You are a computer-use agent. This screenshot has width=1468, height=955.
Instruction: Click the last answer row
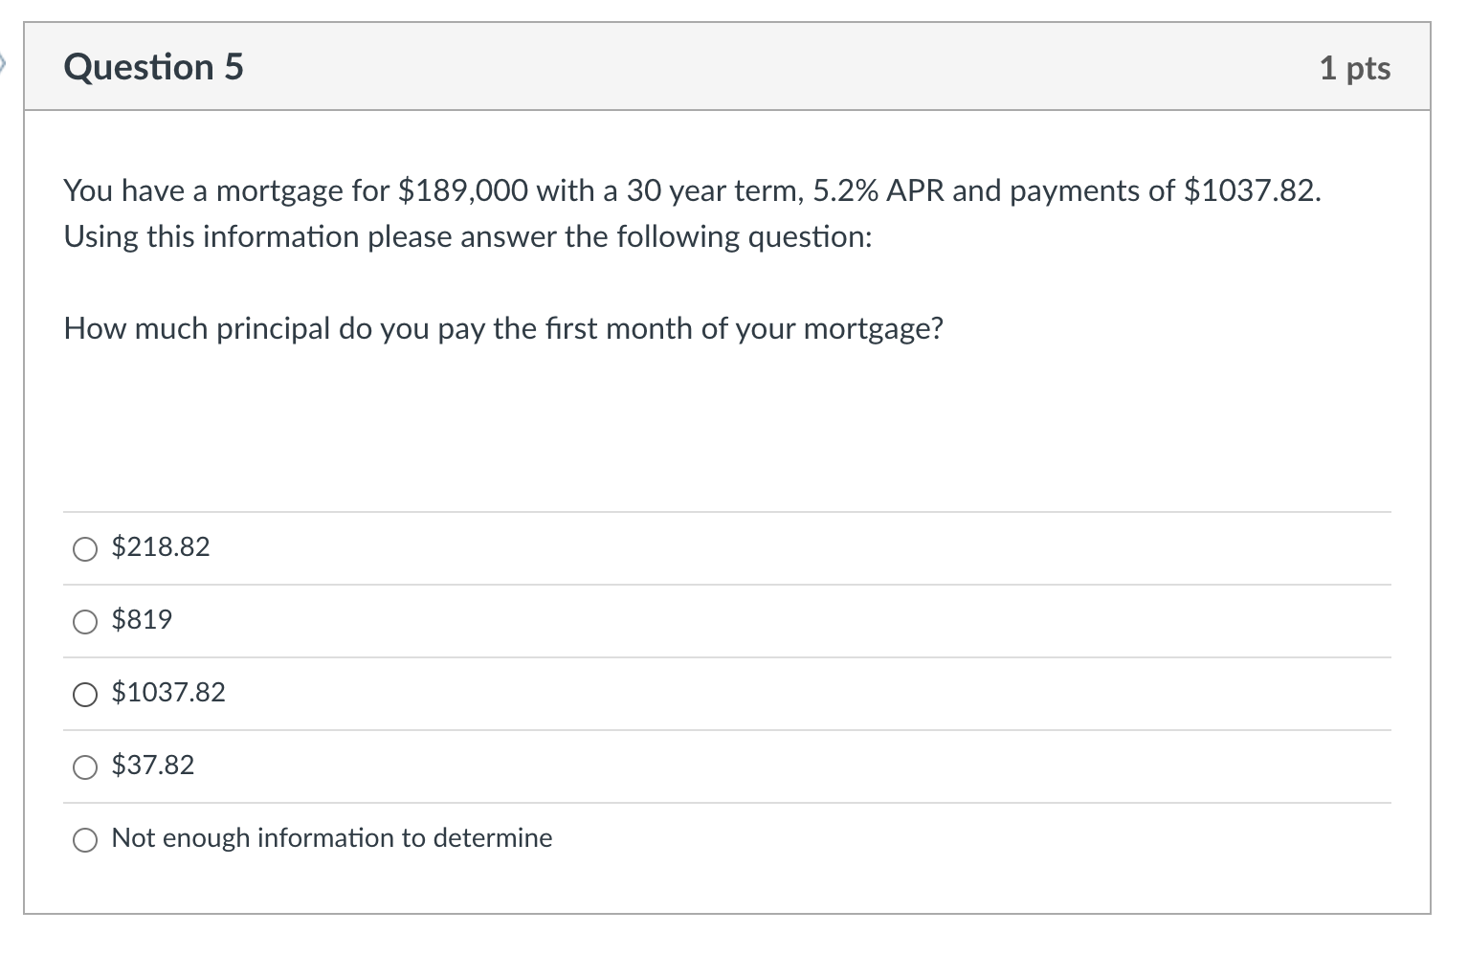click(727, 839)
